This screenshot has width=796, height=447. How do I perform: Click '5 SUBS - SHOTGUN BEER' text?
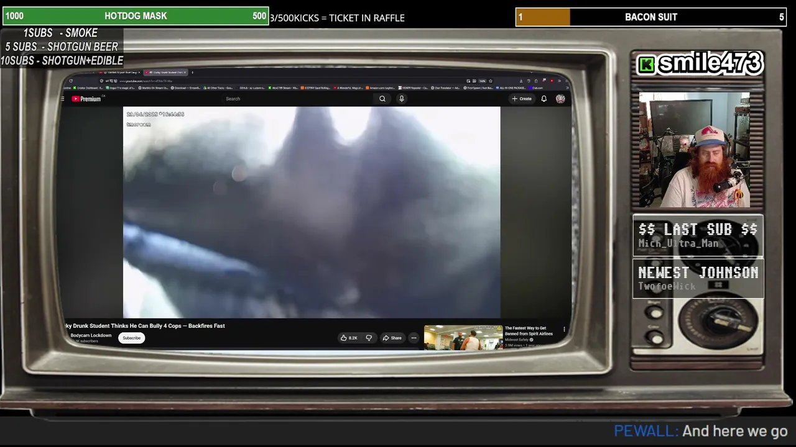pyautogui.click(x=62, y=47)
